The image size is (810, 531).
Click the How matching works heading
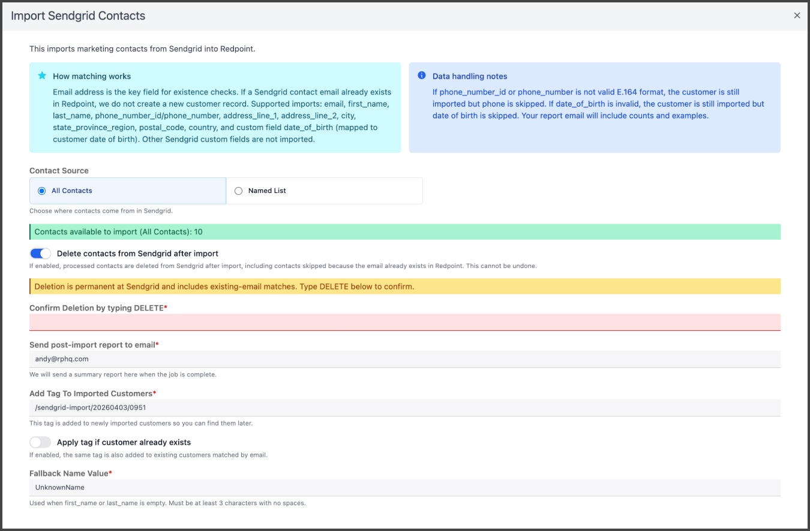click(x=92, y=76)
